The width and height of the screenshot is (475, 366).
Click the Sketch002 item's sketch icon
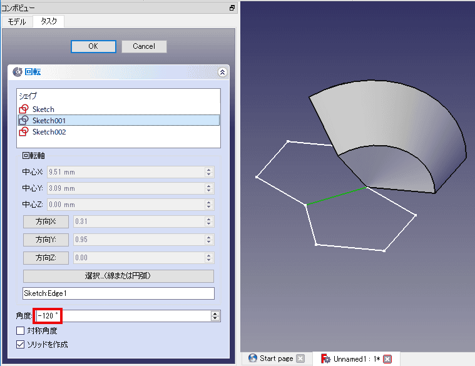pyautogui.click(x=24, y=131)
